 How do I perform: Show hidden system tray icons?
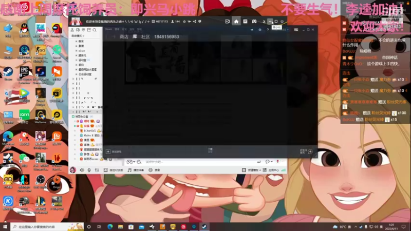[356, 227]
